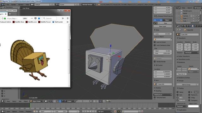Open Blender's File menu
This screenshot has width=202, height=113.
[x=8, y=5]
